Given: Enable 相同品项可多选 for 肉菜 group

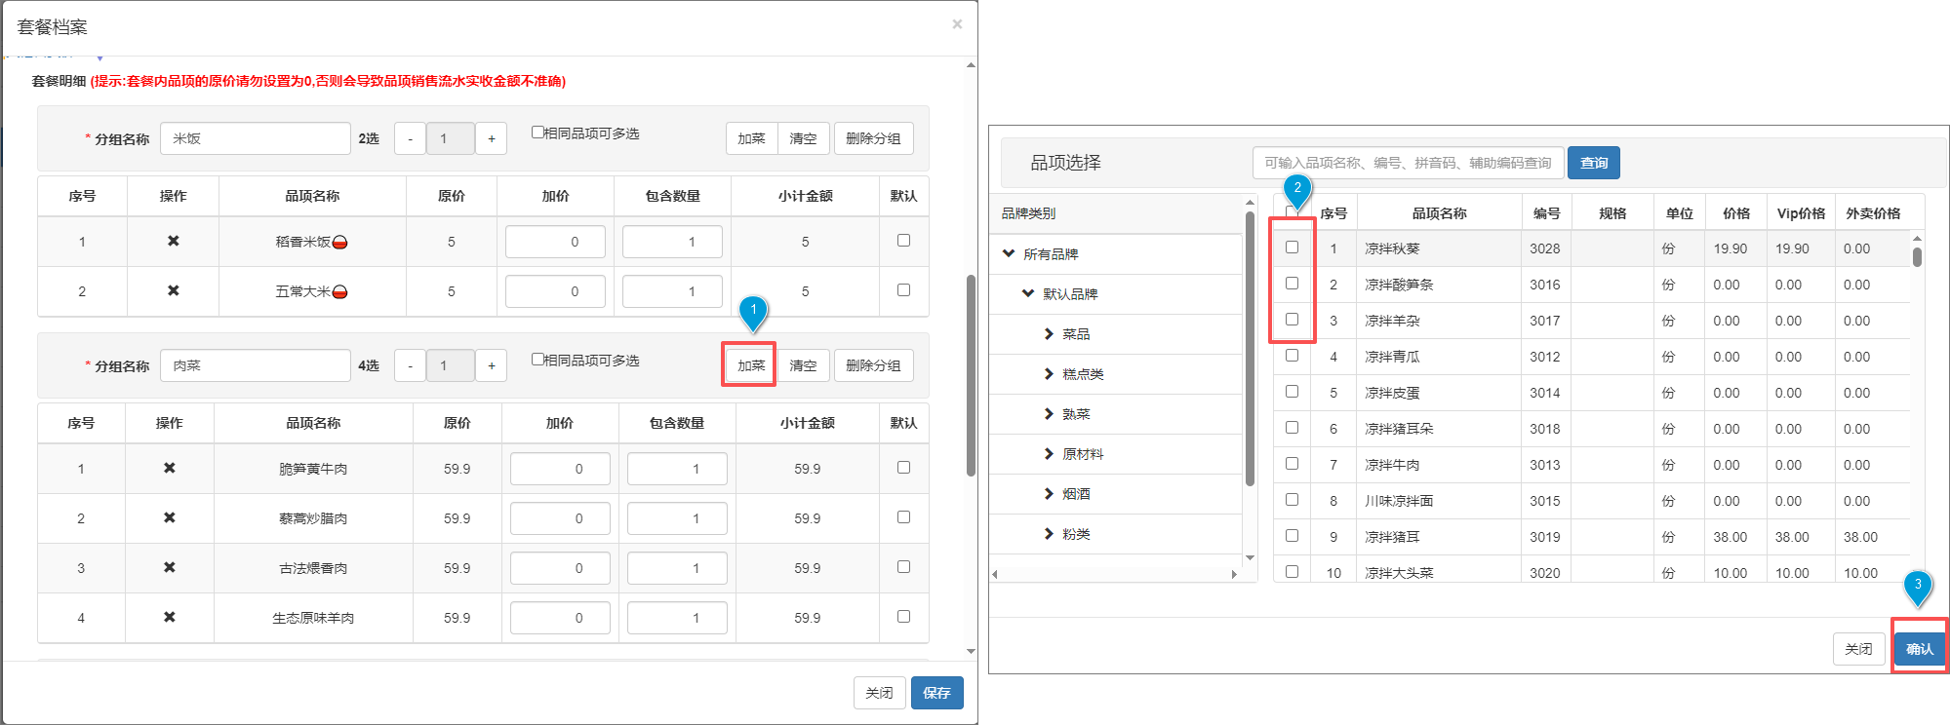Looking at the screenshot, I should 537,360.
